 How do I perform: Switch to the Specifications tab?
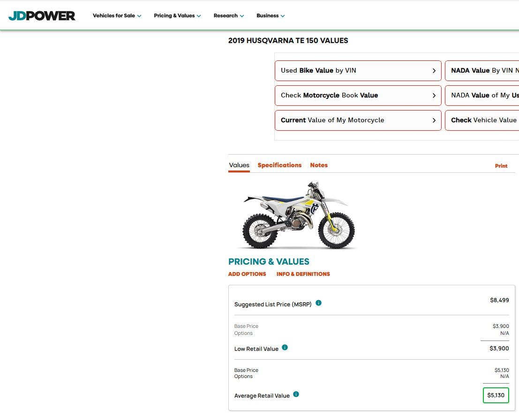pos(279,165)
